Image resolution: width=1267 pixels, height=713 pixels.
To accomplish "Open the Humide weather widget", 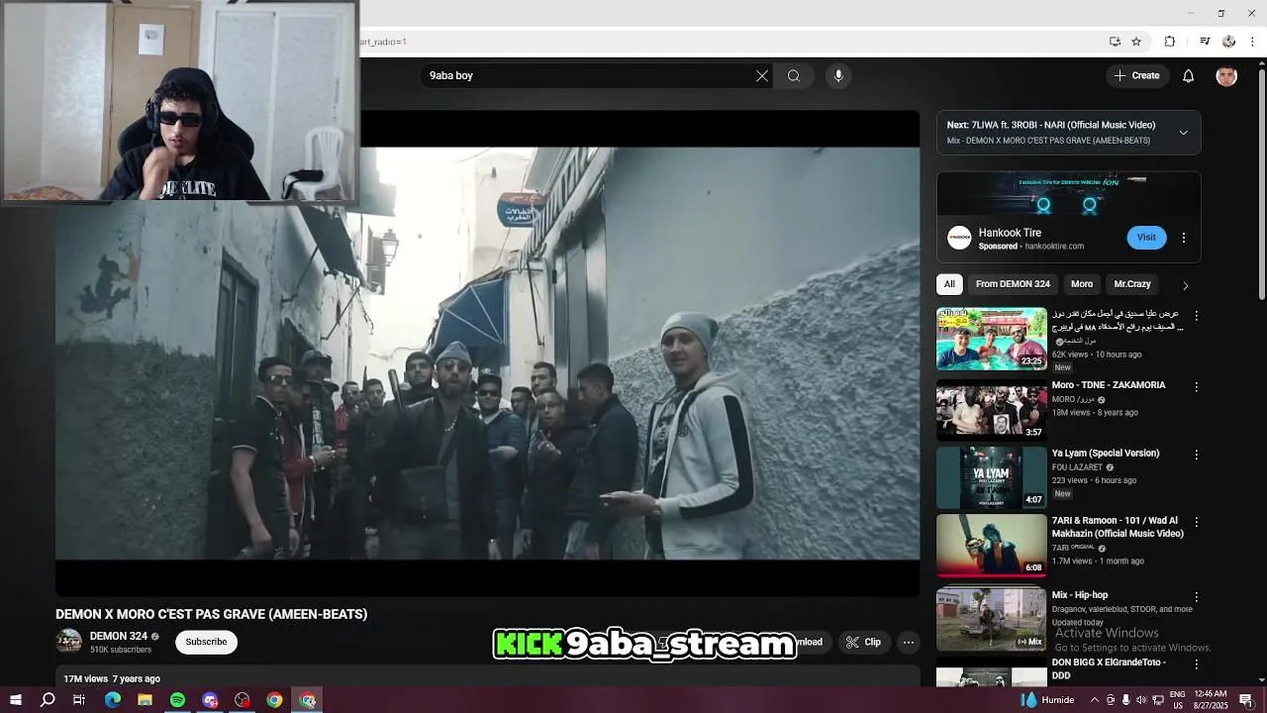I will pyautogui.click(x=1047, y=700).
